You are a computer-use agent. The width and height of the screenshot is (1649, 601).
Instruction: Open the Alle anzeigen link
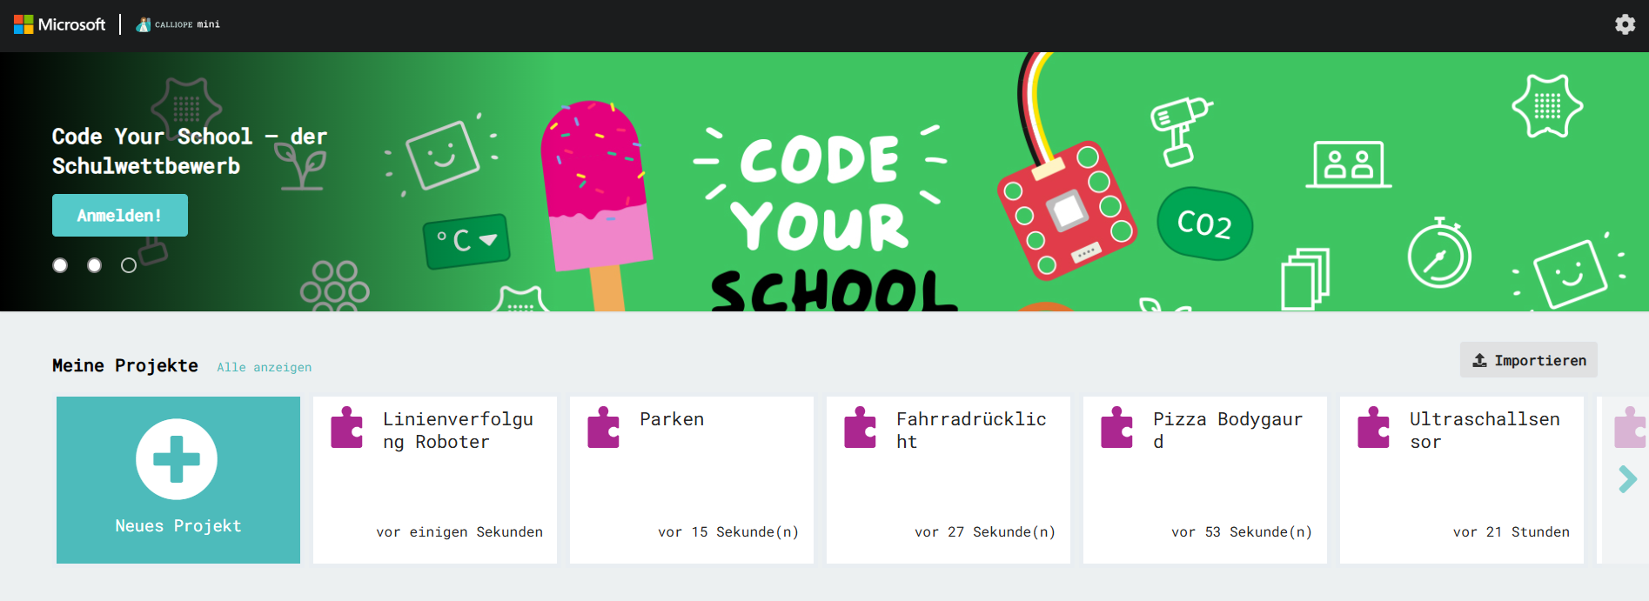pyautogui.click(x=264, y=367)
